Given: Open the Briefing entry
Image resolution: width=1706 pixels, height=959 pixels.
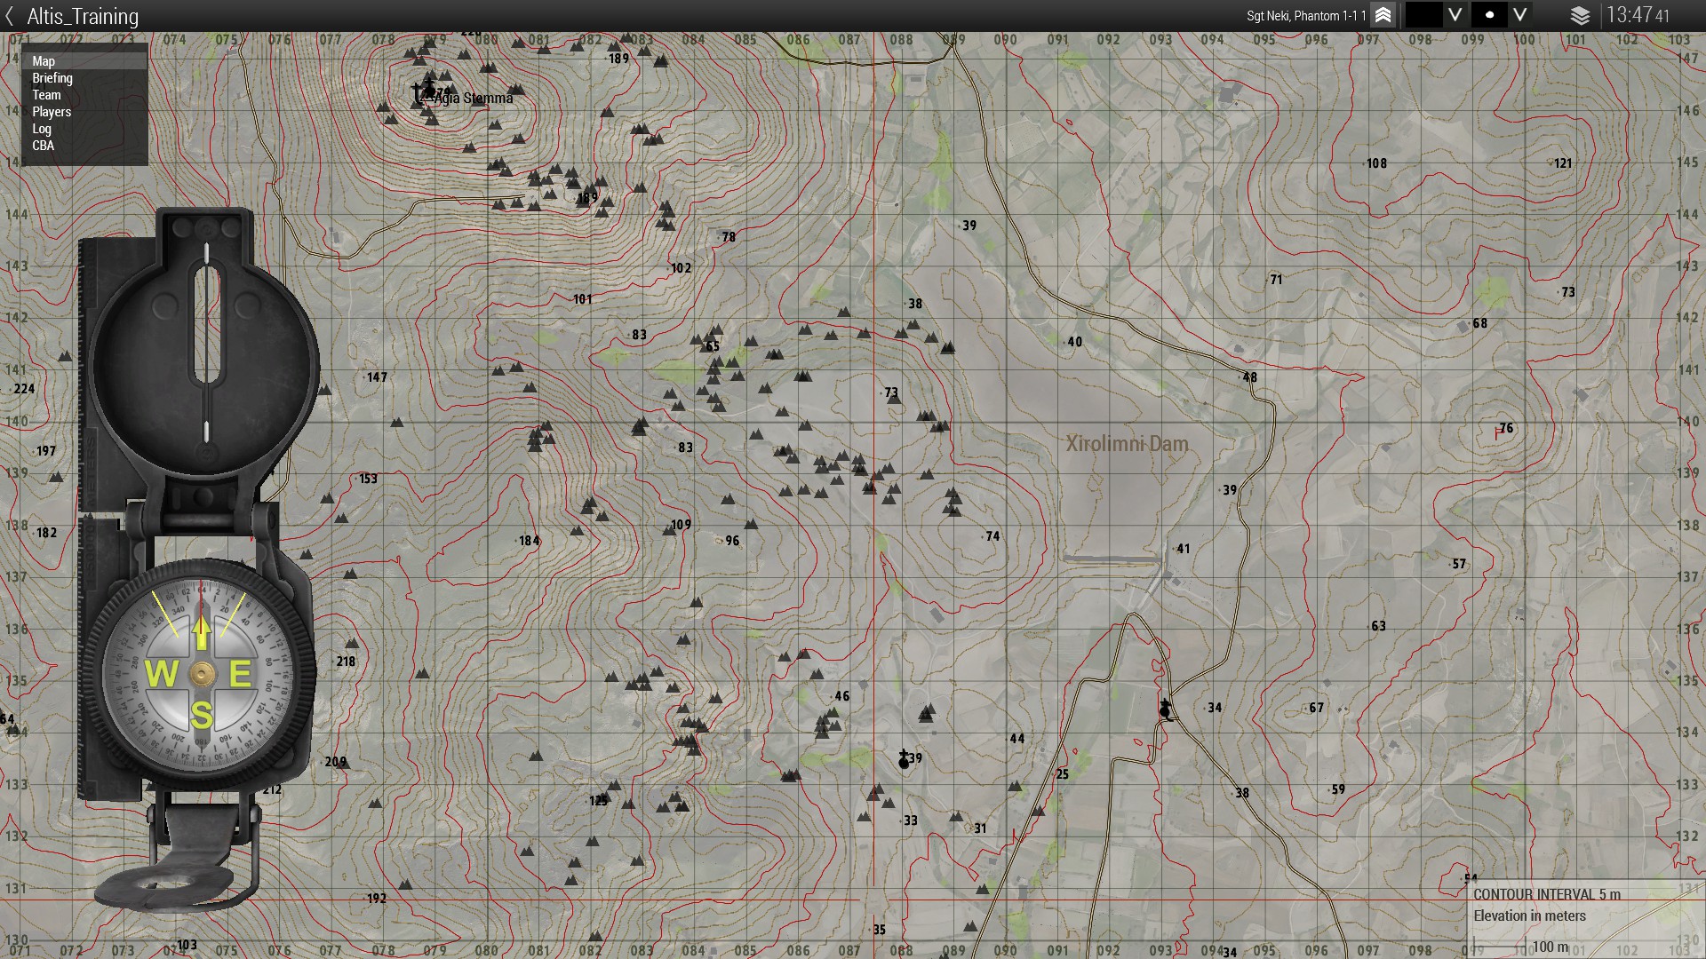Looking at the screenshot, I should coord(52,78).
